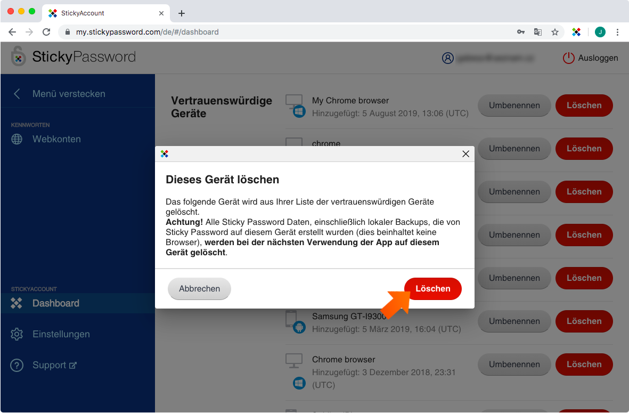Bookmark this page with the star icon
629x413 pixels.
555,31
